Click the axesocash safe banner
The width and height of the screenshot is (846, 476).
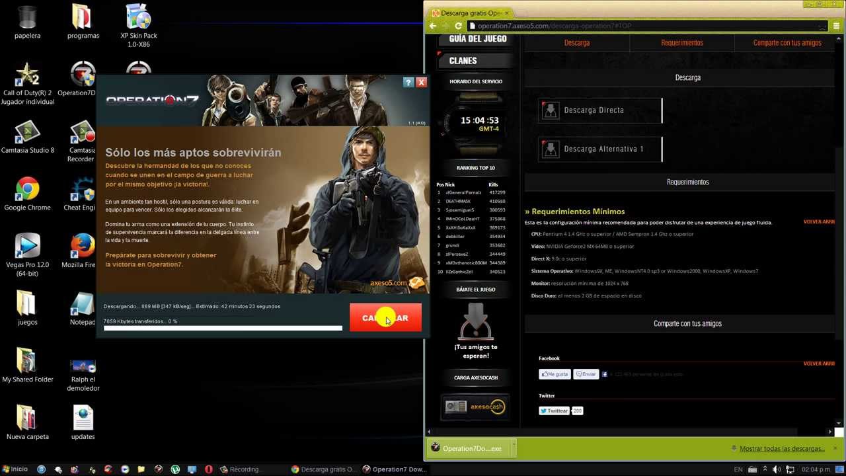475,407
